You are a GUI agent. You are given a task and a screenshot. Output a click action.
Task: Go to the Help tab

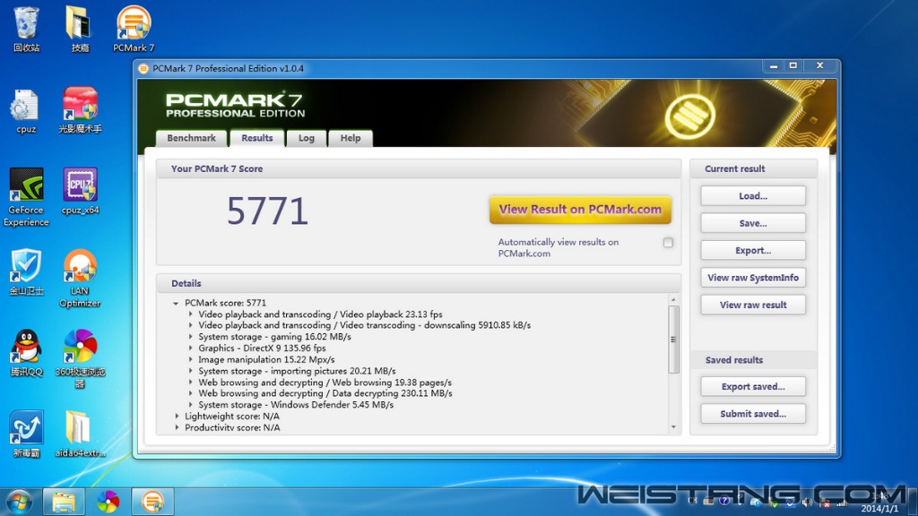click(351, 138)
